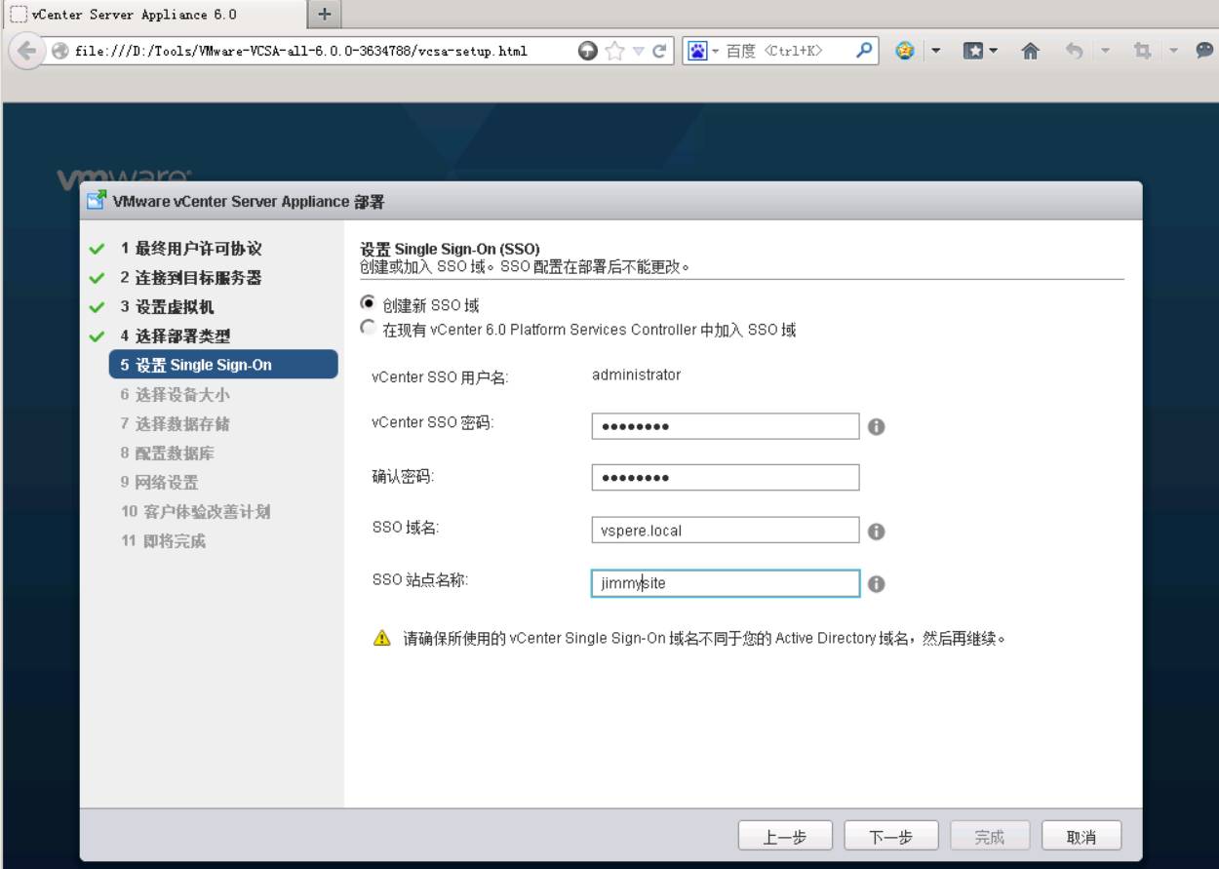Click the deployment wizard title icon
The image size is (1219, 869).
coord(96,201)
